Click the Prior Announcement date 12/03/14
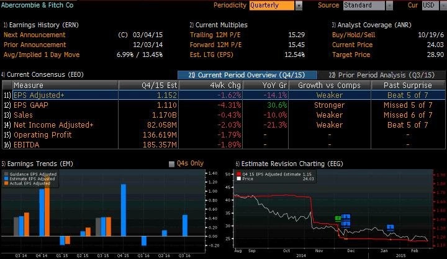Image resolution: width=447 pixels, height=259 pixels. (148, 45)
